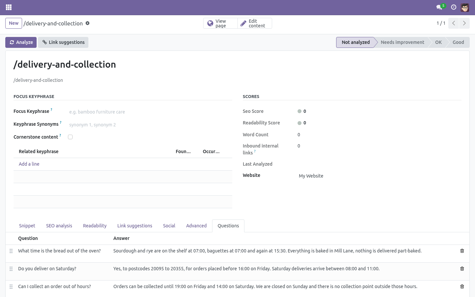475x297 pixels.
Task: Grab the drag handle of Saturday delivery question
Action: click(11, 269)
